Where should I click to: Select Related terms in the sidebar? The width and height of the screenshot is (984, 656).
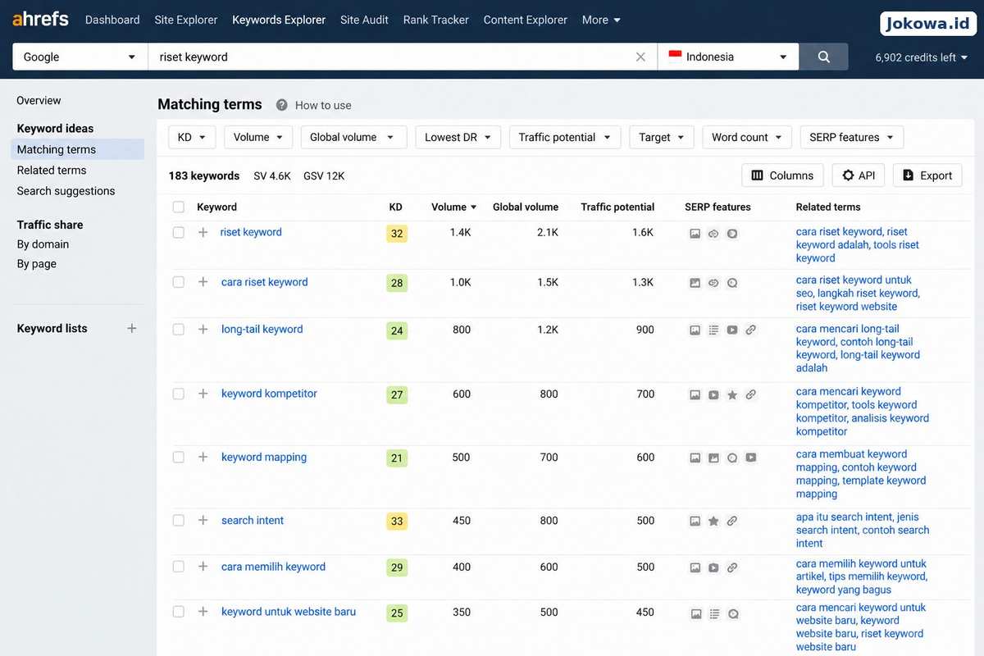[x=52, y=170]
